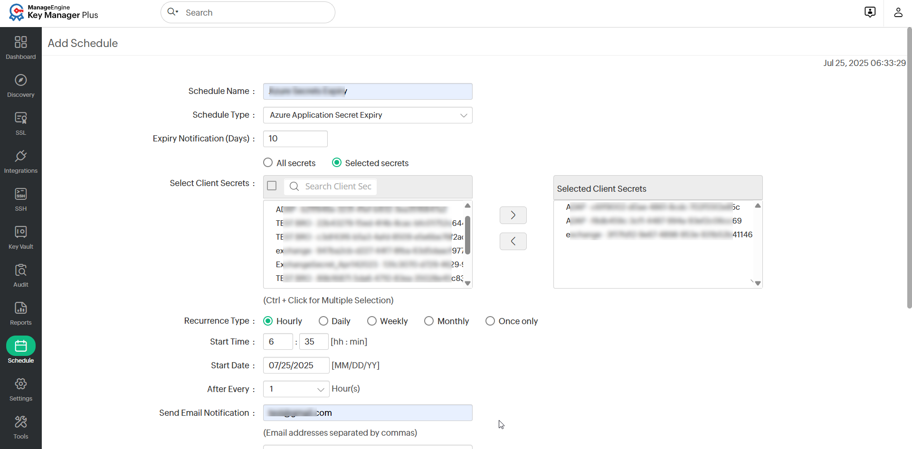Remove secrets using the left arrow button
The image size is (912, 449).
513,241
